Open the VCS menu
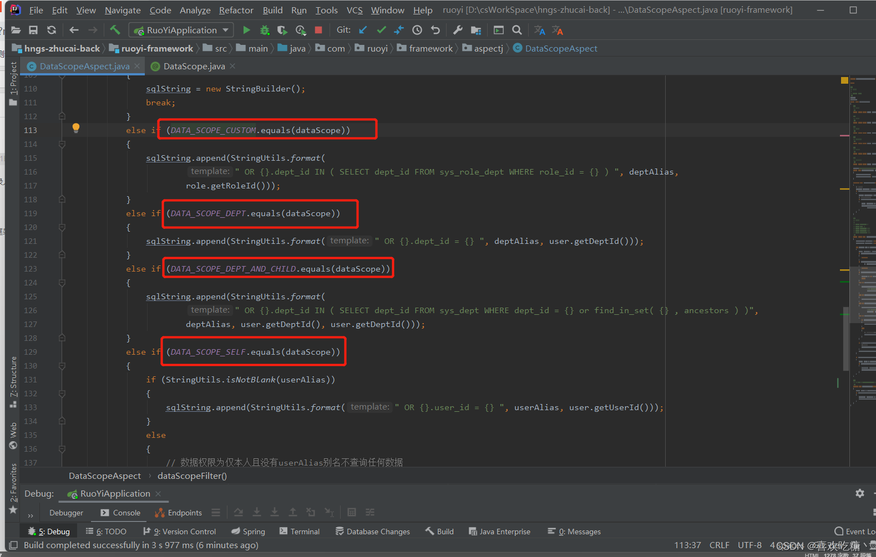The height and width of the screenshot is (557, 876). click(355, 10)
